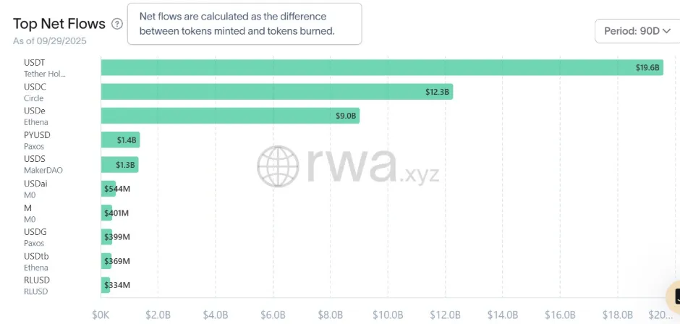
Task: Click the help icon beside Top Net Flows
Action: [x=117, y=24]
